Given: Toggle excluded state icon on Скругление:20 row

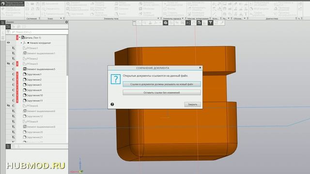Looking at the screenshot, I should pyautogui.click(x=13, y=132).
